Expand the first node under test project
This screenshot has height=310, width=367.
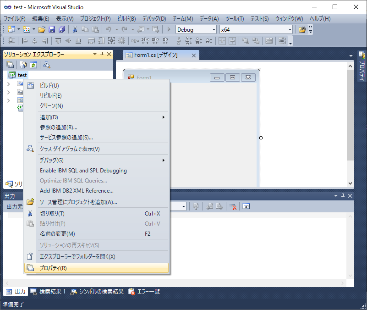9,84
